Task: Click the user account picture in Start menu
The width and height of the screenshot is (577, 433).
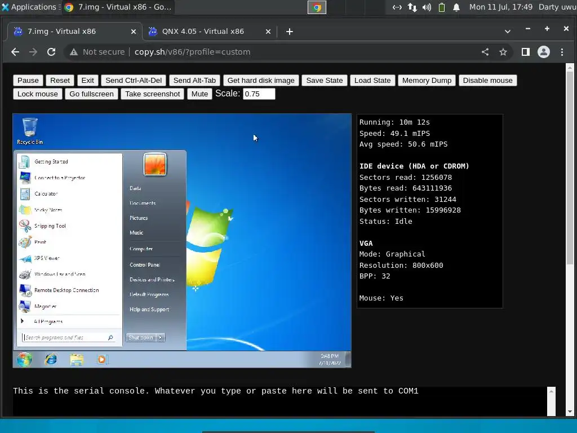Action: point(155,164)
